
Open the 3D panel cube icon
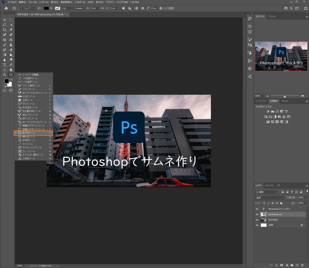(x=250, y=69)
